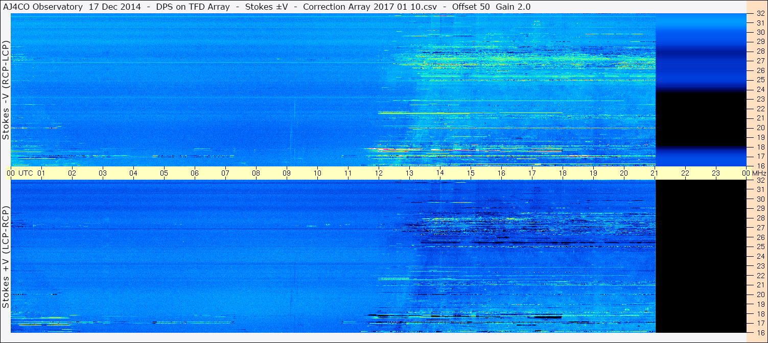The width and height of the screenshot is (768, 343).
Task: Click the 17 hour tick on UTC axis
Action: click(x=532, y=173)
